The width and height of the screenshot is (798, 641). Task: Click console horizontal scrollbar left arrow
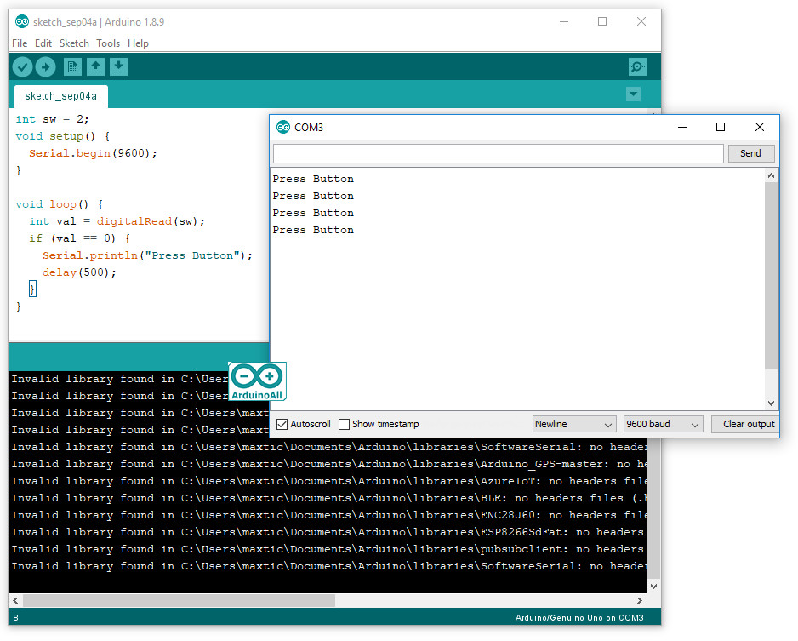(15, 600)
